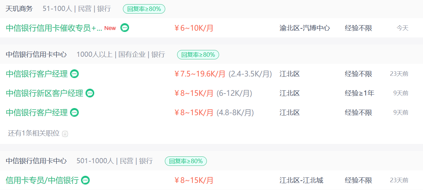
Task: Click 回复率≥80% badge on 501-1000人 company row
Action: point(186,161)
